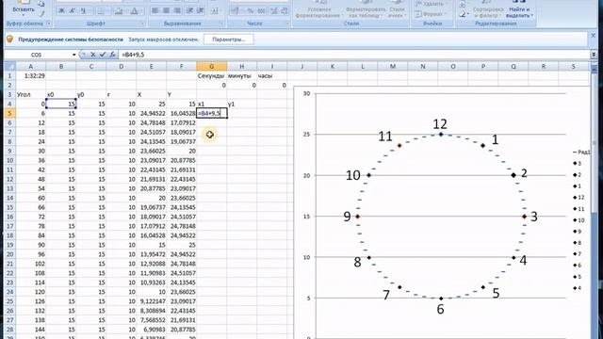Close the security warning message bar
The width and height of the screenshot is (603, 339).
(593, 36)
